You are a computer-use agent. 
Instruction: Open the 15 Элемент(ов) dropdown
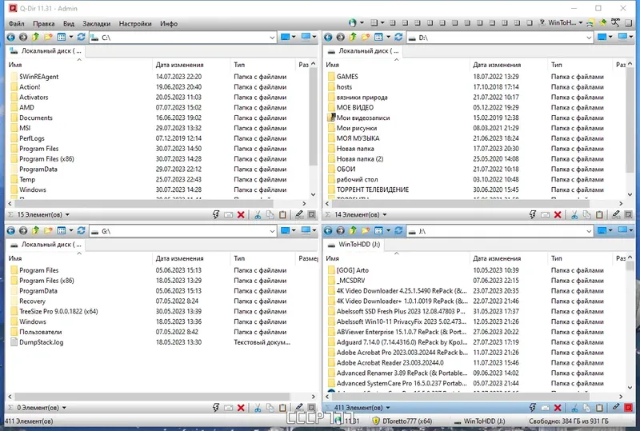(67, 214)
